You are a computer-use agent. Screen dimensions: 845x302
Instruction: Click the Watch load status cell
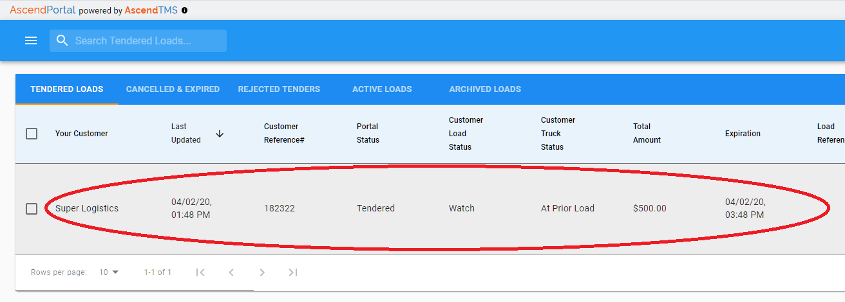[462, 208]
